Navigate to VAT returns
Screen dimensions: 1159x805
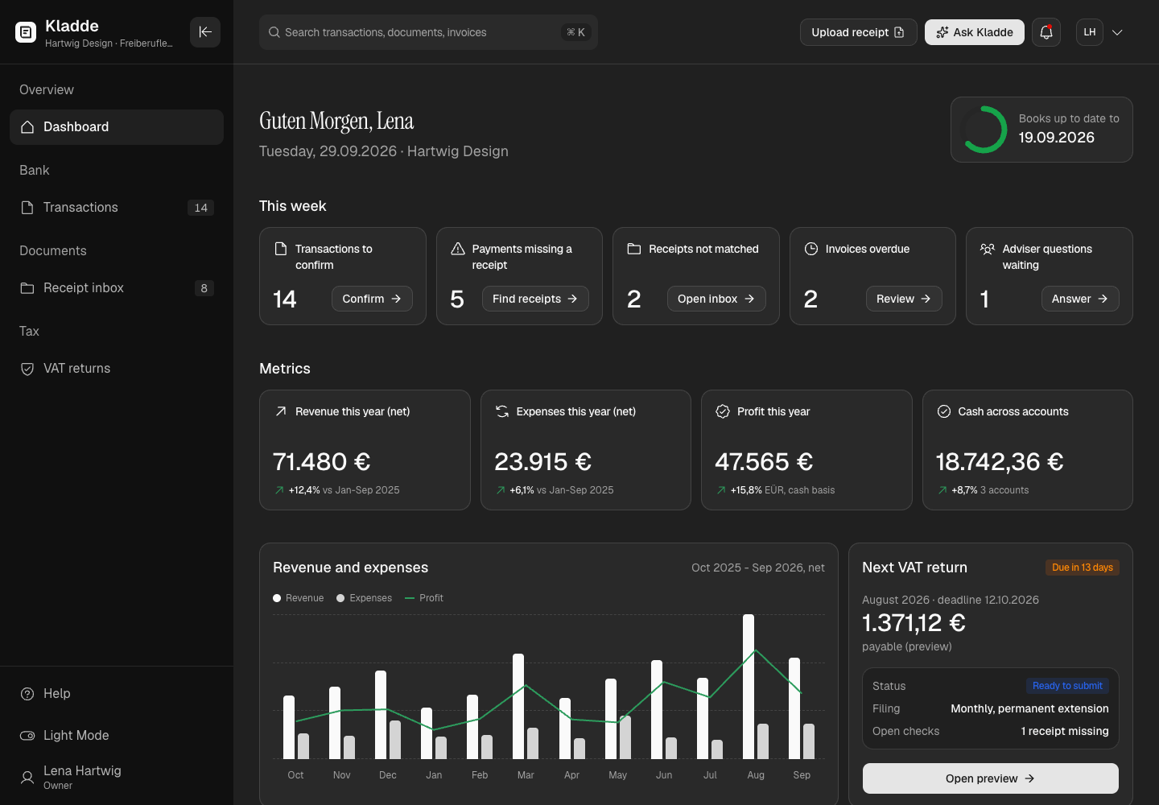(117, 369)
